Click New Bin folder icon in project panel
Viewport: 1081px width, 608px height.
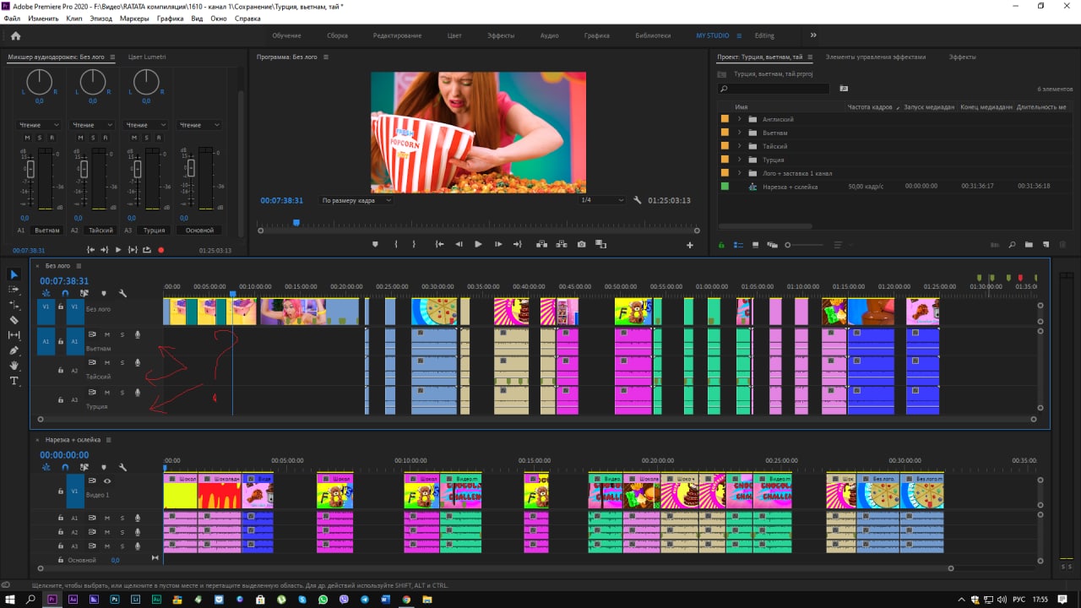point(1029,245)
